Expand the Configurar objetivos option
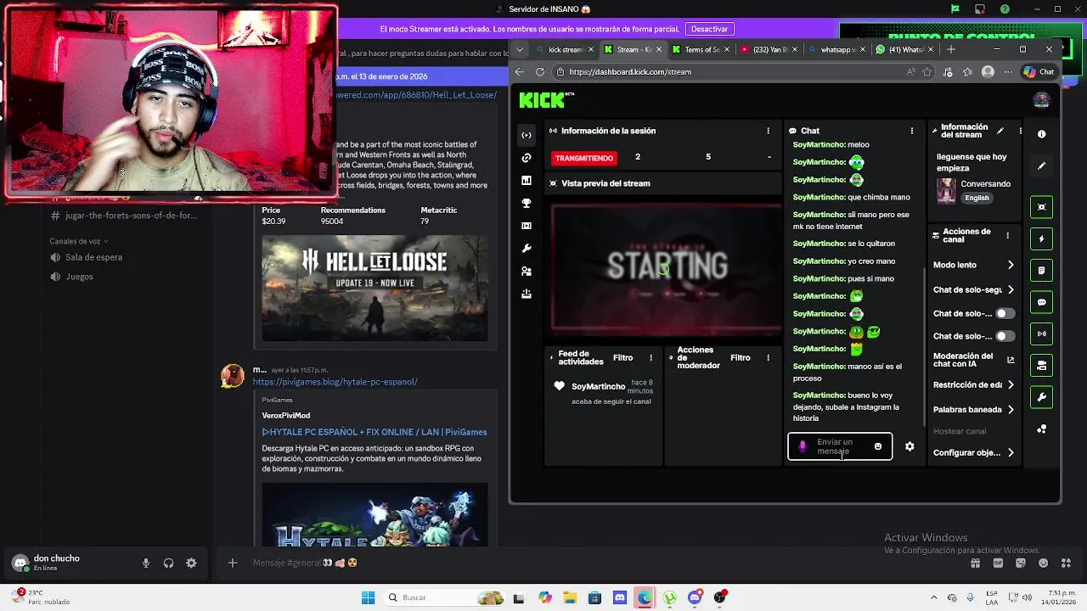 (974, 452)
